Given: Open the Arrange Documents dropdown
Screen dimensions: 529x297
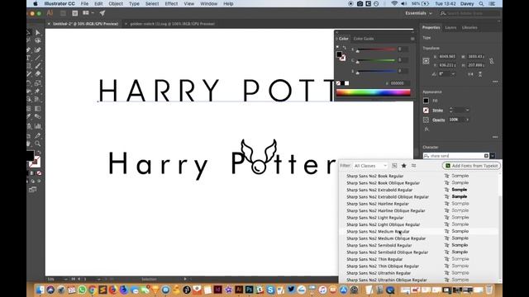Looking at the screenshot, I should coord(88,13).
